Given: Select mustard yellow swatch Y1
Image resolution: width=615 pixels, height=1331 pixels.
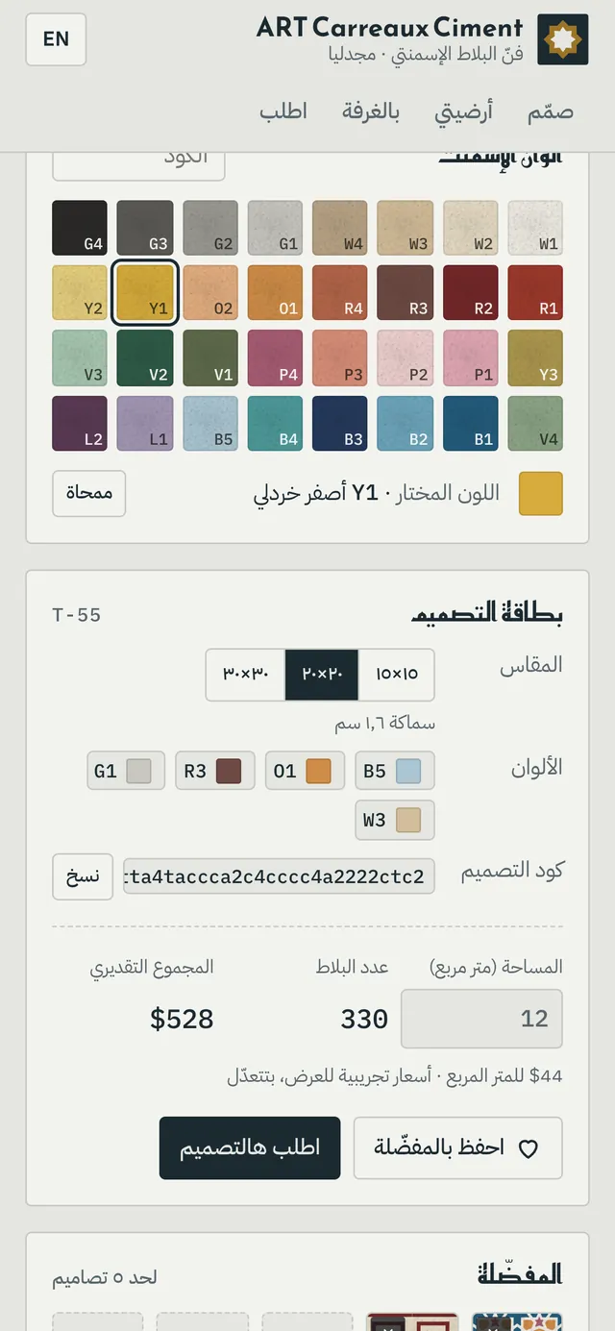Looking at the screenshot, I should 145,293.
